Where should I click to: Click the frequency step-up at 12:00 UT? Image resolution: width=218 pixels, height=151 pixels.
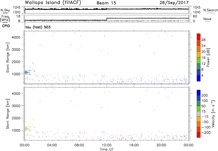coord(107,19)
